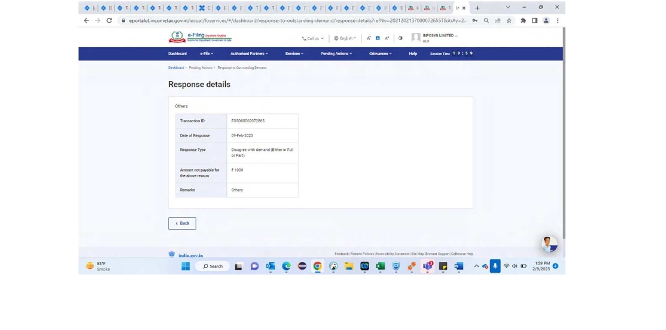
Task: Select the default font size icon
Action: click(x=378, y=38)
